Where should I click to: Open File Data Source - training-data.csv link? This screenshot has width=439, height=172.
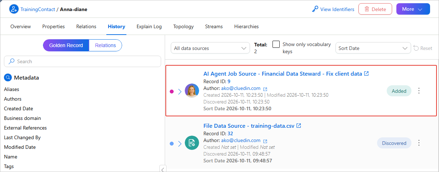coord(249,126)
